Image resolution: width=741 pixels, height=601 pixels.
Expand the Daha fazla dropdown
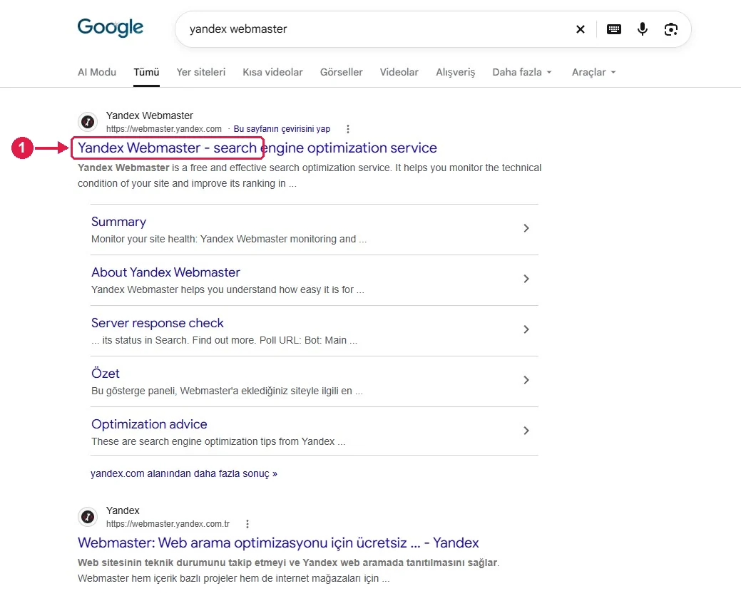click(x=522, y=72)
